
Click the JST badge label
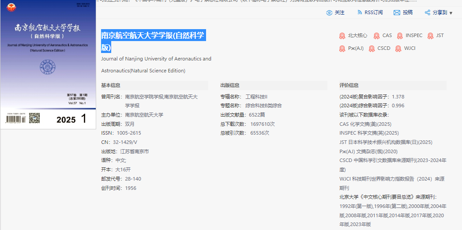click(x=440, y=36)
